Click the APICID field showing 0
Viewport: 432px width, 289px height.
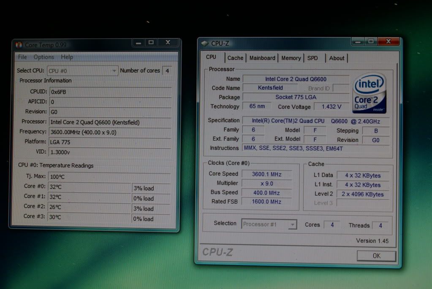click(110, 102)
